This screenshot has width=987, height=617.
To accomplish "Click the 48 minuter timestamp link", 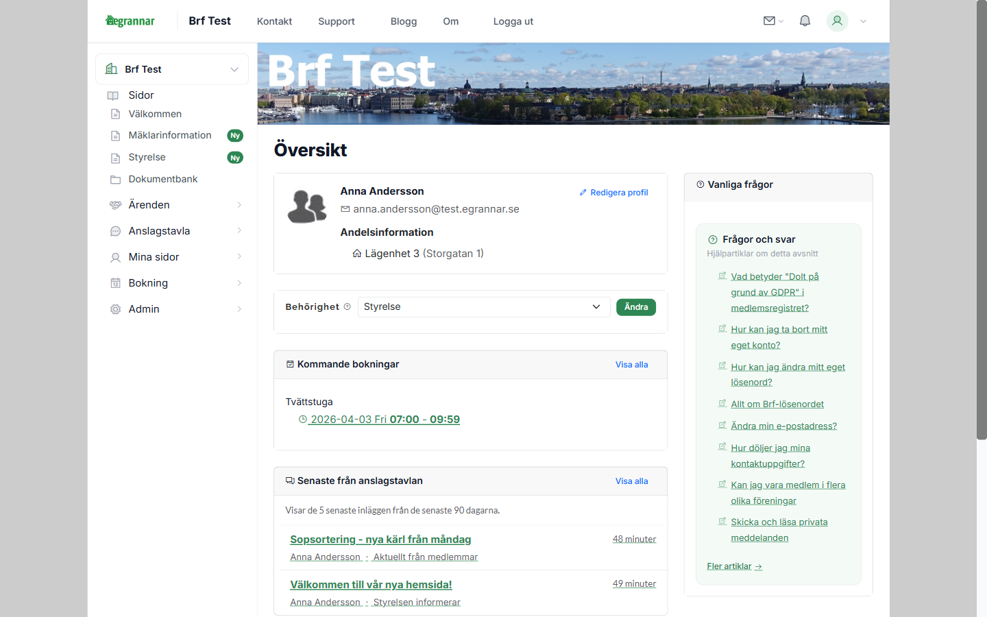I will tap(634, 539).
